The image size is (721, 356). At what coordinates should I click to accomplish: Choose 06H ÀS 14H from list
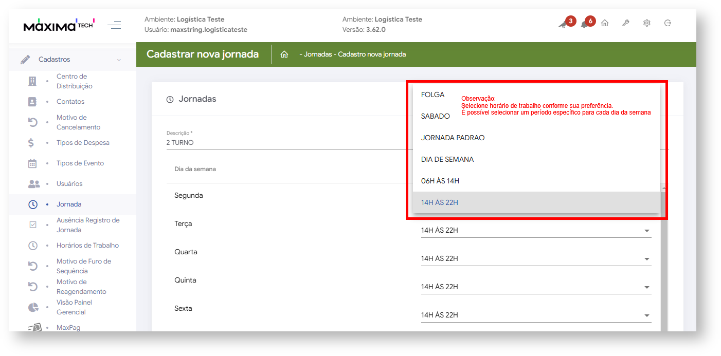440,181
